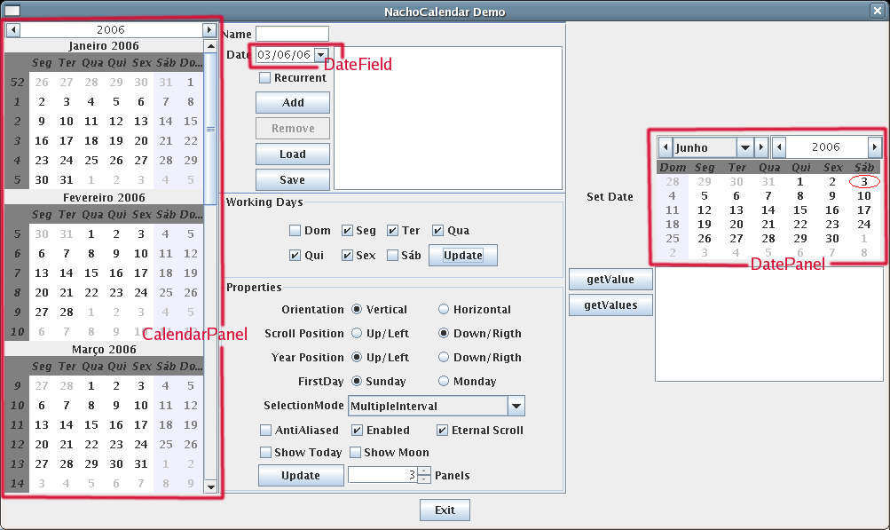Click next year arrow in CalendarPanel
Screen dimensions: 890x530
pyautogui.click(x=209, y=29)
